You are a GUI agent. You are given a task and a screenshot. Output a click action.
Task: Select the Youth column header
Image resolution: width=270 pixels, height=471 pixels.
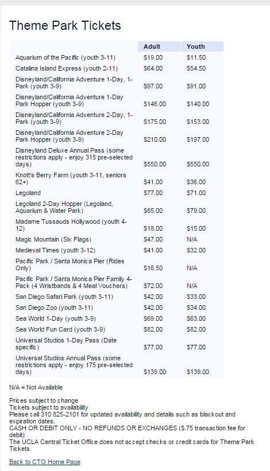[195, 46]
